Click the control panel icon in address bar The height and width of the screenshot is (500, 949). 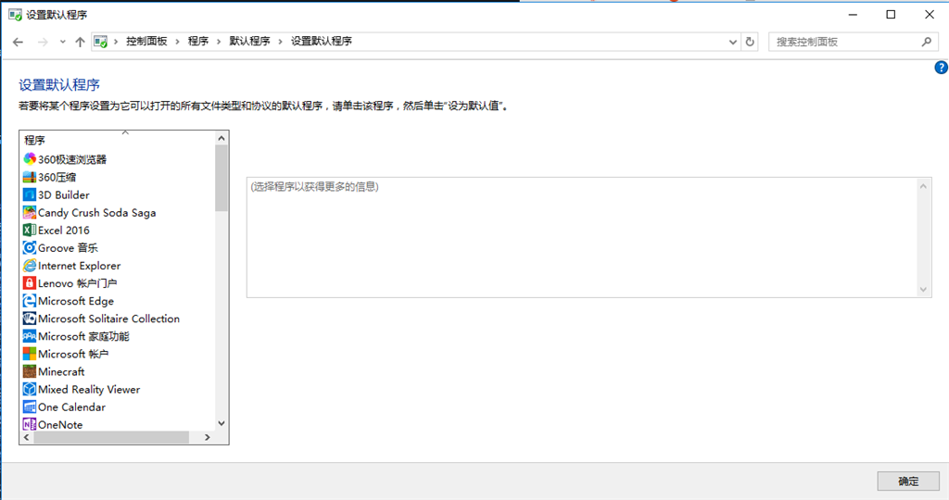(100, 42)
